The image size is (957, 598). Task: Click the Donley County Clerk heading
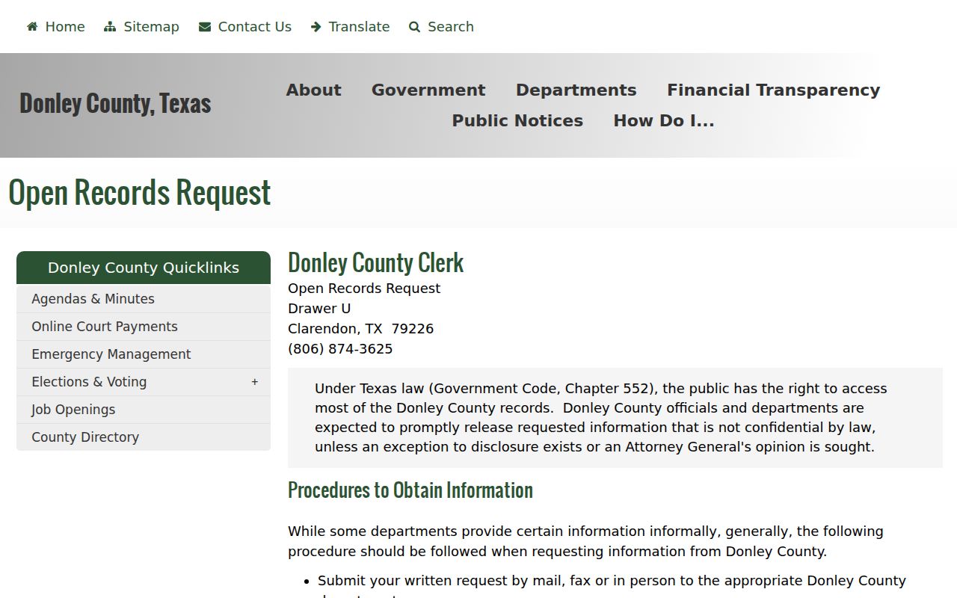[x=376, y=263]
